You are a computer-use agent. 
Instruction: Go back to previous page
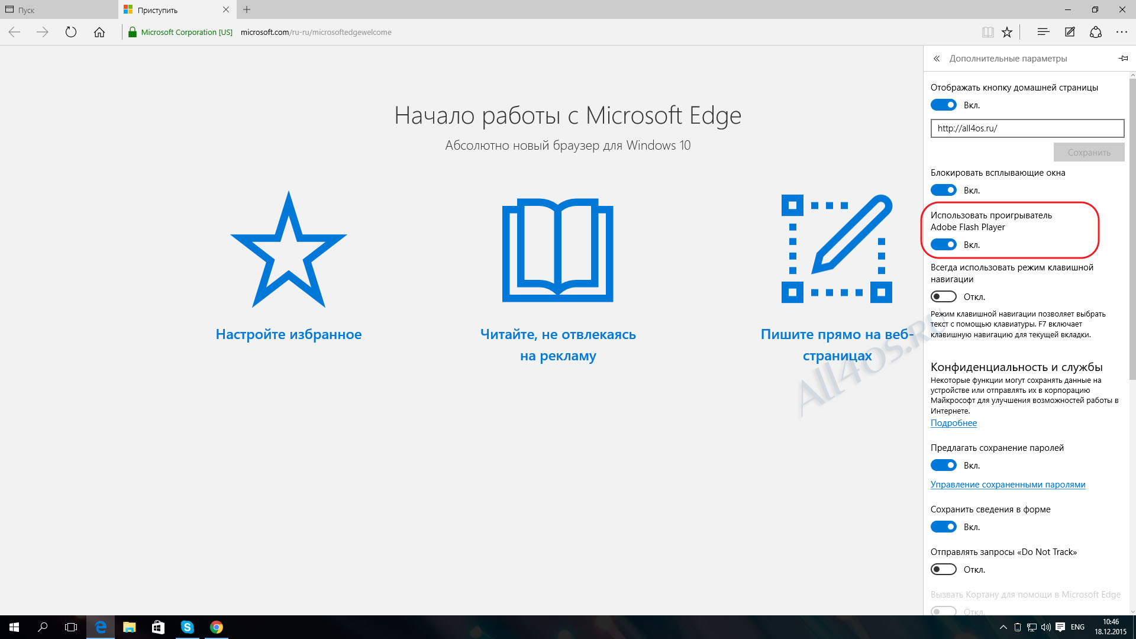[x=14, y=33]
